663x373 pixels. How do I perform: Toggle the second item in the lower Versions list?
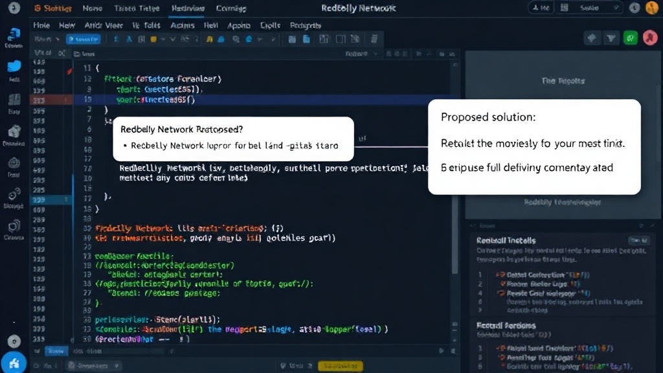click(501, 357)
